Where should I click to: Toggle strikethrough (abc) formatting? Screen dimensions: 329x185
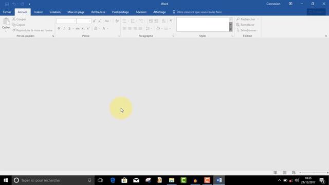[x=78, y=28]
